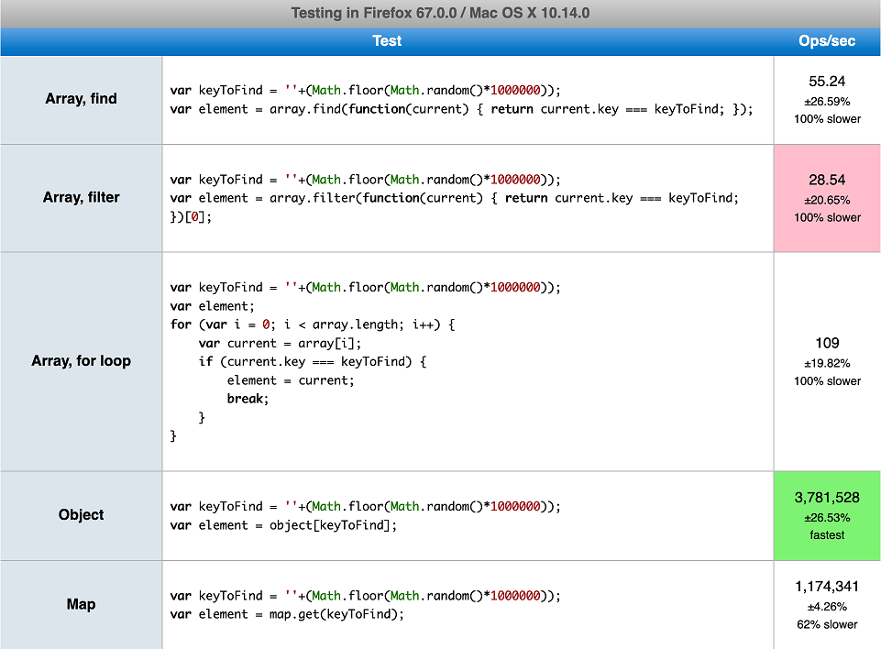Click the object[keyToFind] code line
Screen dimensions: 881x649
286,525
